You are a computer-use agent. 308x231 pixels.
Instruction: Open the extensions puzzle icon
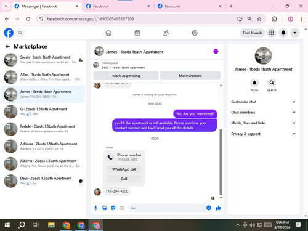coord(274,19)
